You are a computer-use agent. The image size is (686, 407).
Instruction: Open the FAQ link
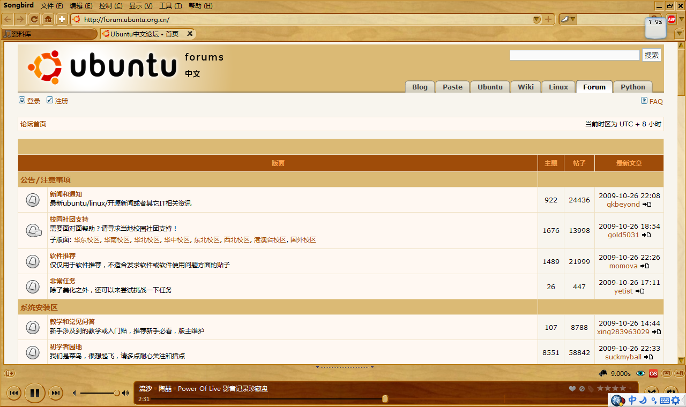click(x=656, y=101)
